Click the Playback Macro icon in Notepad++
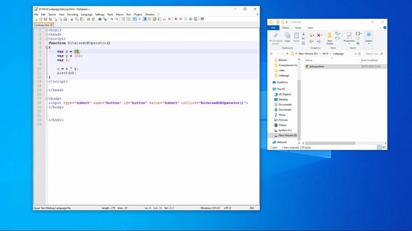Viewport: 412px width, 231px height. [x=186, y=19]
